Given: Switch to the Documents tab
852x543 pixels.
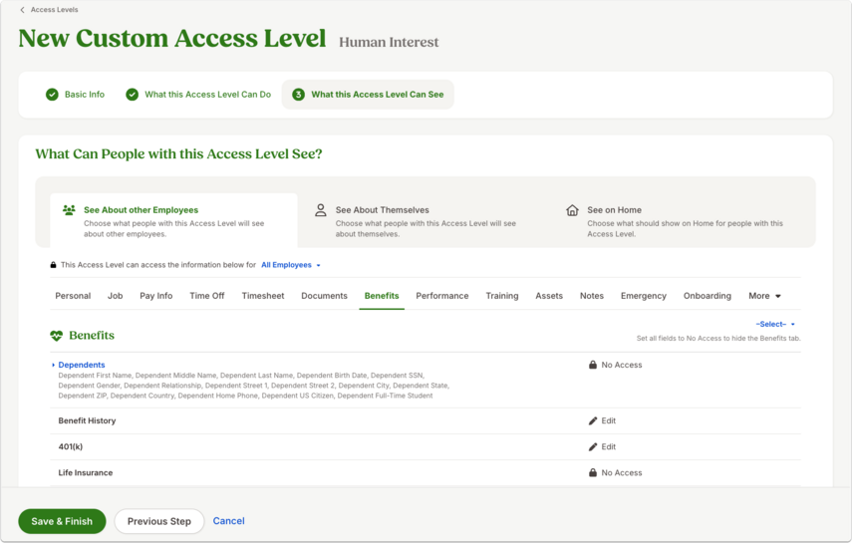Looking at the screenshot, I should [x=325, y=296].
